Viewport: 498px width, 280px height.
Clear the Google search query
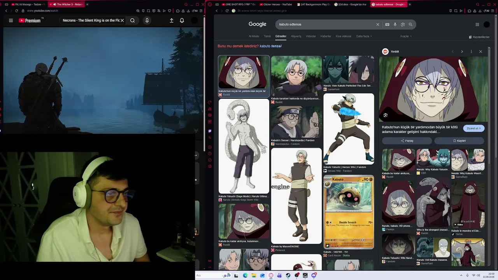pos(377,24)
